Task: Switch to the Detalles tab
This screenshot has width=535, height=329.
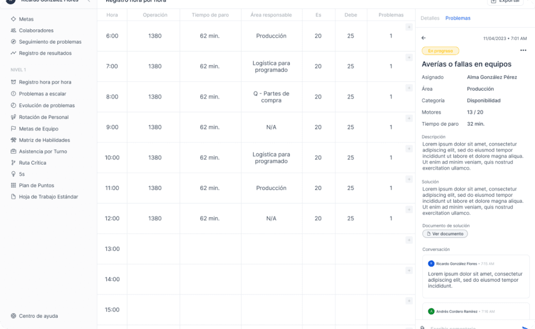Action: pyautogui.click(x=430, y=18)
